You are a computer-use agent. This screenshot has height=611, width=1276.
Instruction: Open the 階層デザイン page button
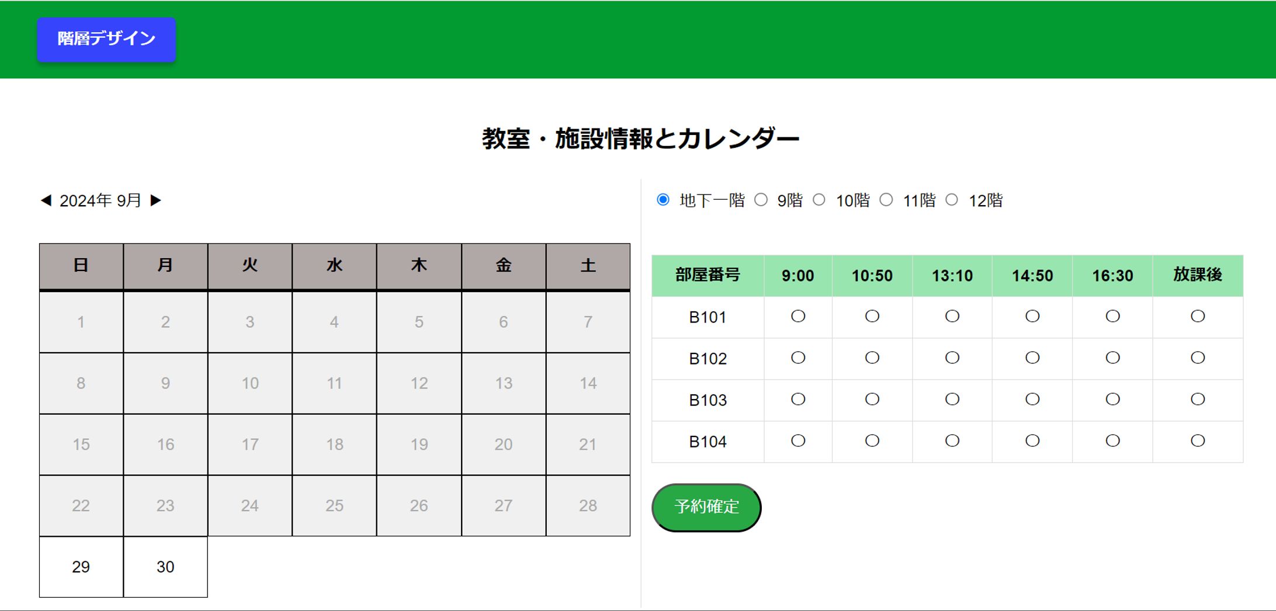[106, 39]
